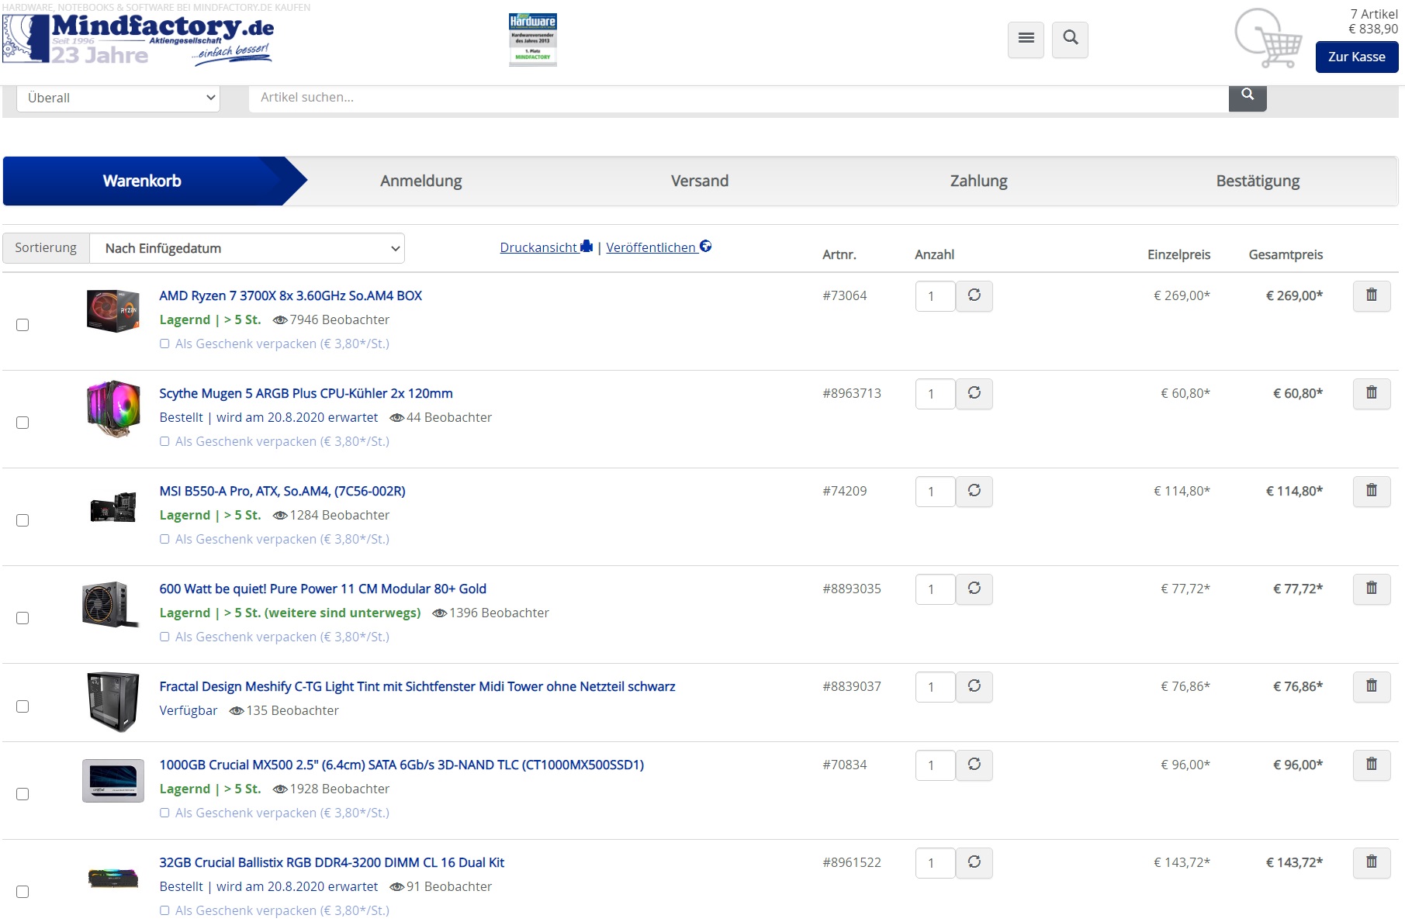Open the hamburger menu icon
This screenshot has width=1405, height=922.
1026,39
